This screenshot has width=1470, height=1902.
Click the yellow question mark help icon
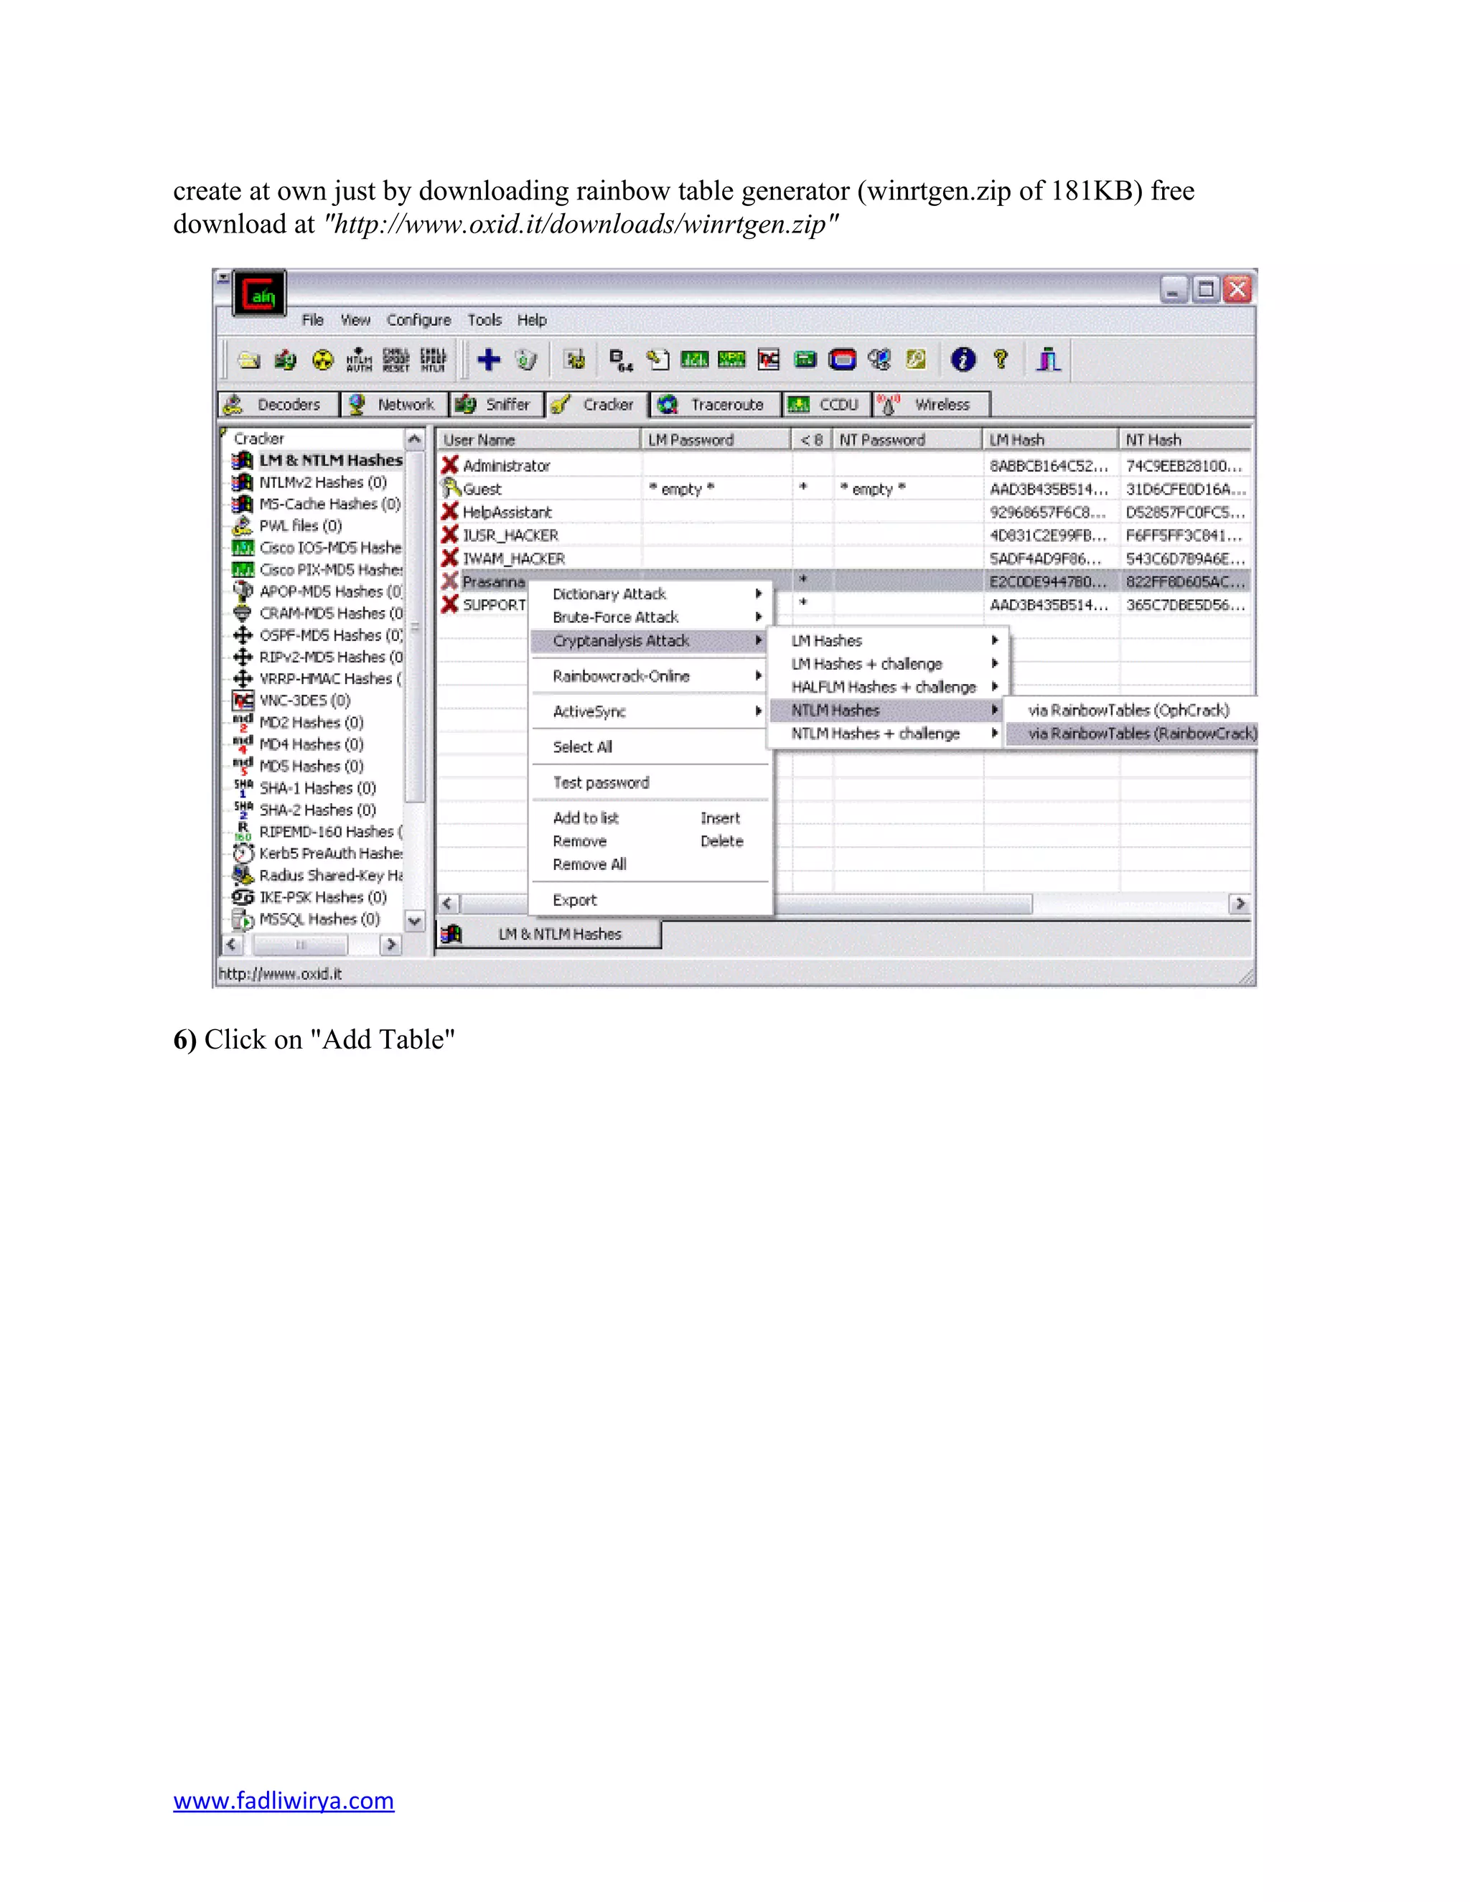pyautogui.click(x=1001, y=359)
